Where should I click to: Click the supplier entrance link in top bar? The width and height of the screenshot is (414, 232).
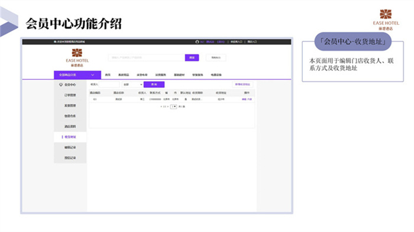[x=236, y=42]
